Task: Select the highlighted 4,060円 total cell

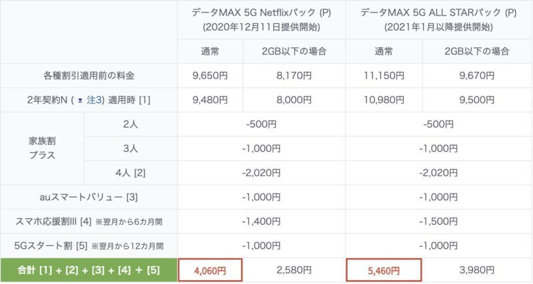Action: 210,271
